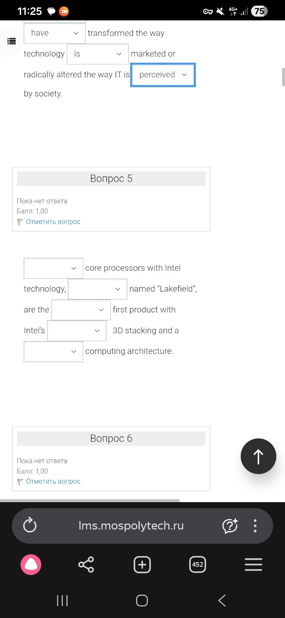Expand the blank dropdown before "computing architecture"
Image resolution: width=285 pixels, height=618 pixels.
pyautogui.click(x=54, y=351)
